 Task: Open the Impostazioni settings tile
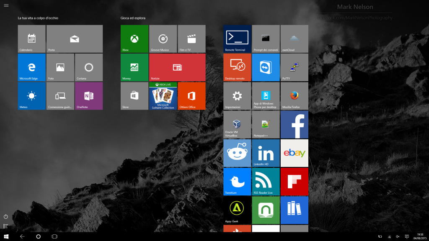[x=237, y=96]
